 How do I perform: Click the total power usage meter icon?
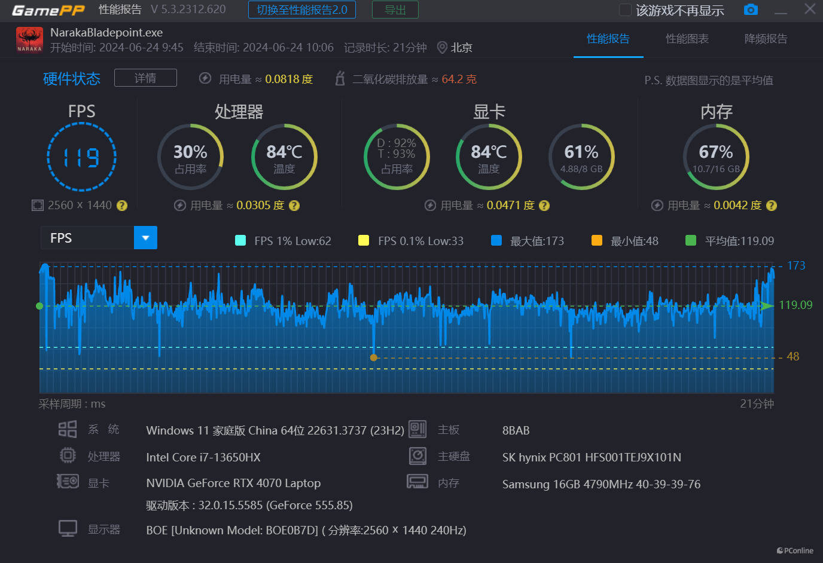point(205,79)
